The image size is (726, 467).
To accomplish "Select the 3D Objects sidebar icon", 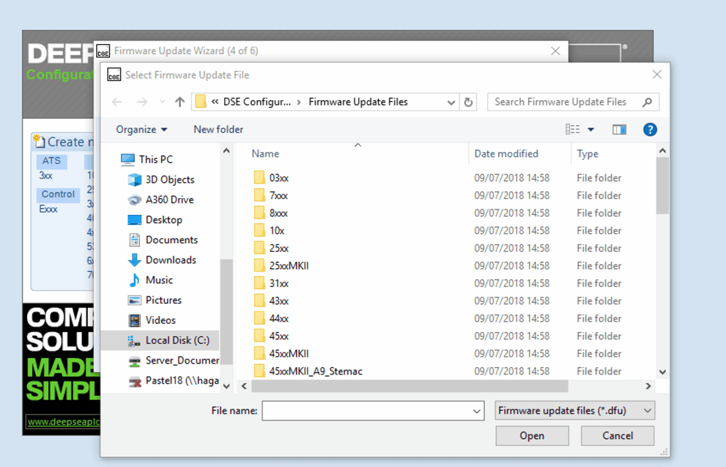I will [x=134, y=179].
